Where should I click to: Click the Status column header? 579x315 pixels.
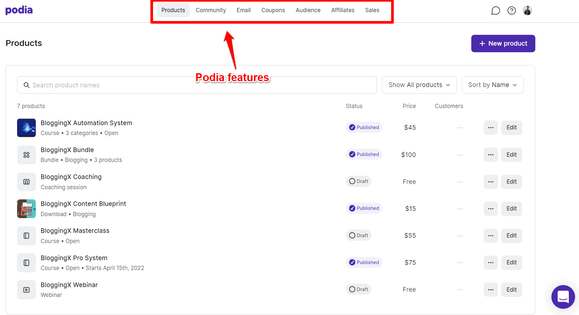(x=354, y=106)
